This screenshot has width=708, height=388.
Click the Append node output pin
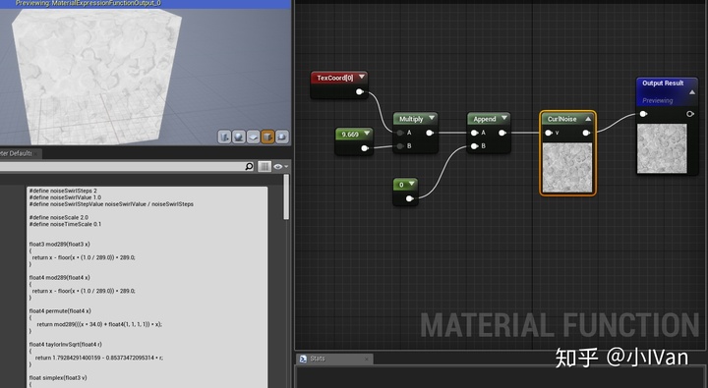(502, 133)
